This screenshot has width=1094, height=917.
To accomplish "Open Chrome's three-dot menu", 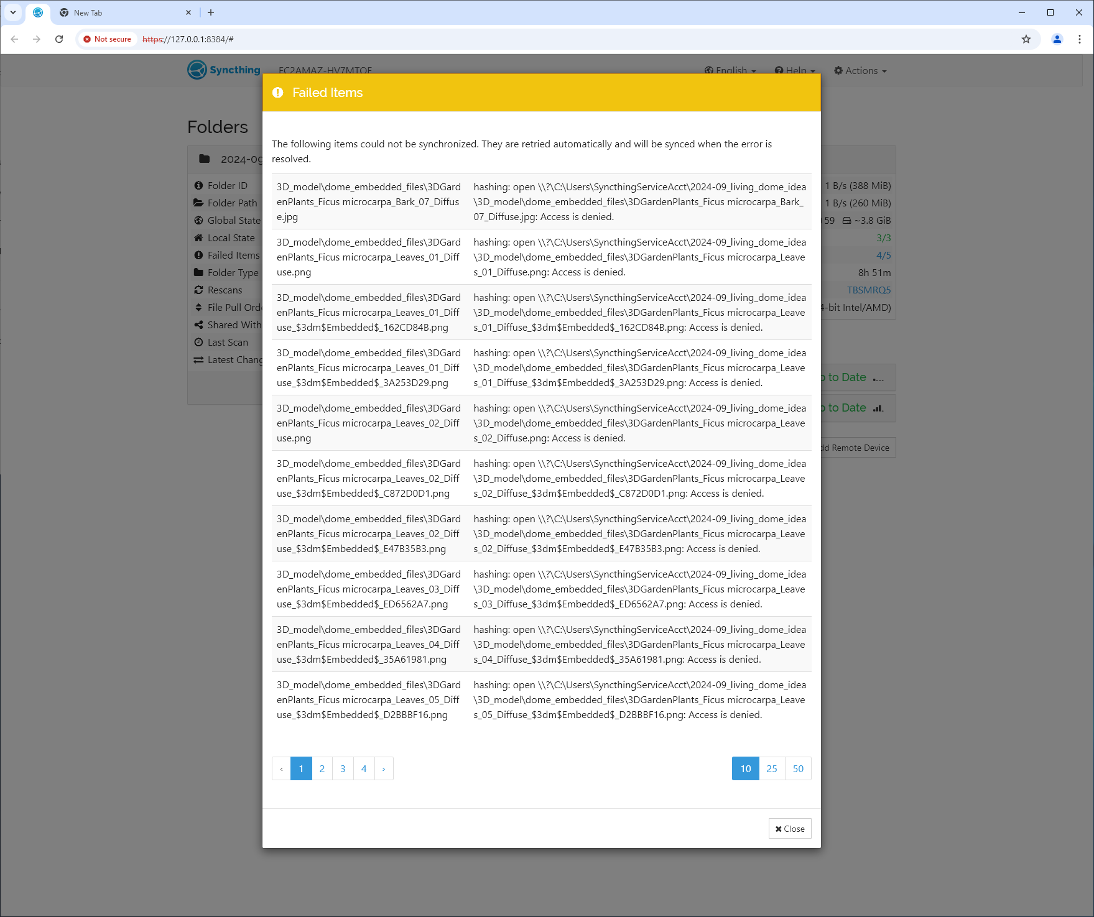I will (1080, 39).
